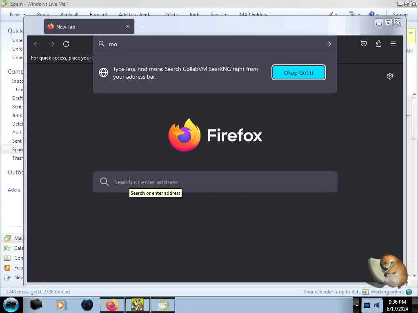Open the Firefox extensions puzzle icon

[x=378, y=44]
